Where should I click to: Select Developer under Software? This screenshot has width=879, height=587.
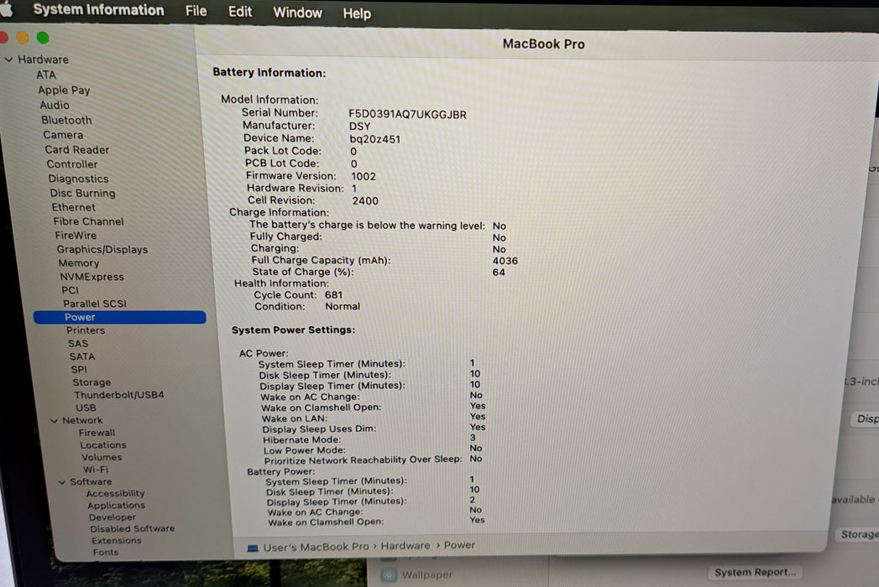tap(112, 517)
